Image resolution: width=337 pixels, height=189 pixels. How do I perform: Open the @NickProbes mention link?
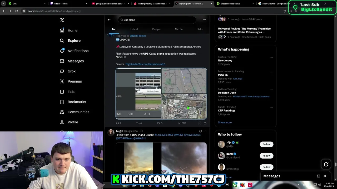[138, 36]
